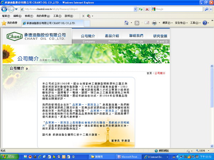The height and width of the screenshot is (160, 214).
Task: Click the browser Forward arrow button
Action: click(11, 9)
